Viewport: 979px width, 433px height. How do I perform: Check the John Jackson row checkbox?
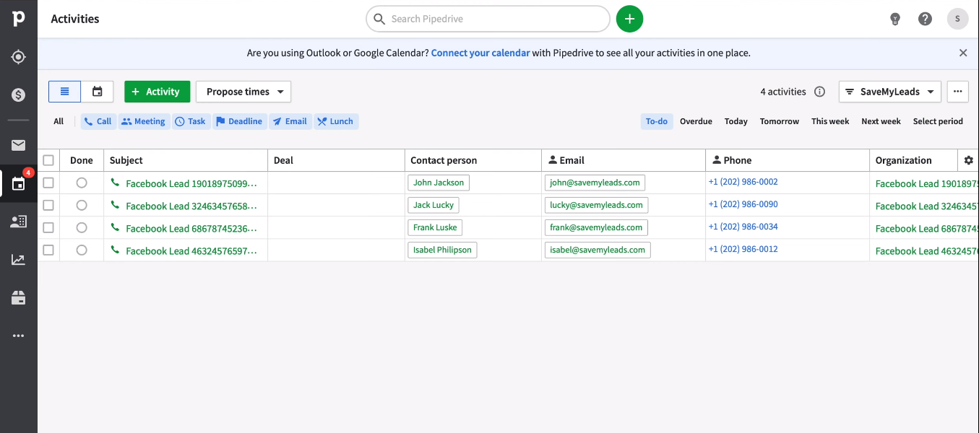(x=48, y=183)
